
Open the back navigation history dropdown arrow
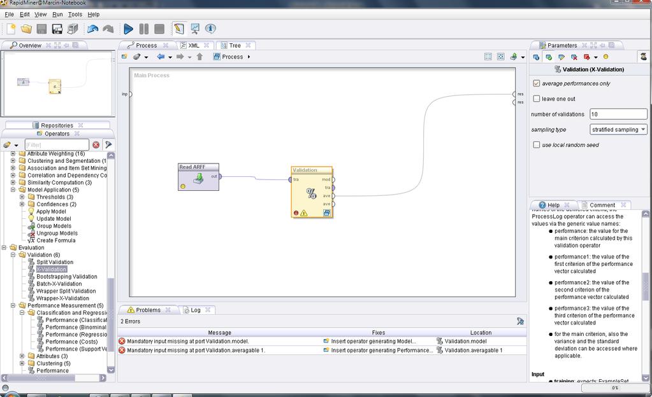pos(170,57)
